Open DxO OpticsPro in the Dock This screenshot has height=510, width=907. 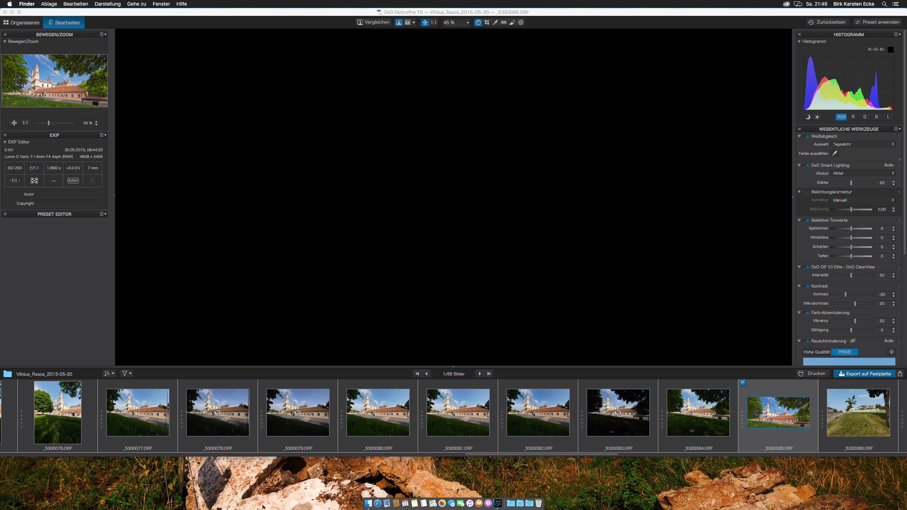pyautogui.click(x=498, y=503)
